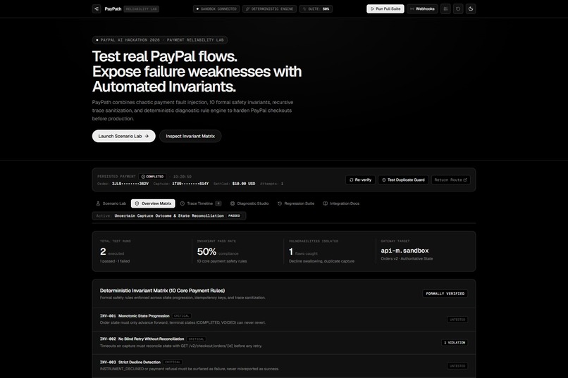Click UNTESTED badge on INV-001 row
This screenshot has width=568, height=378.
pyautogui.click(x=457, y=320)
